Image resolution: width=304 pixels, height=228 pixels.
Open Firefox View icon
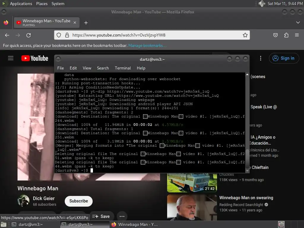click(x=6, y=23)
